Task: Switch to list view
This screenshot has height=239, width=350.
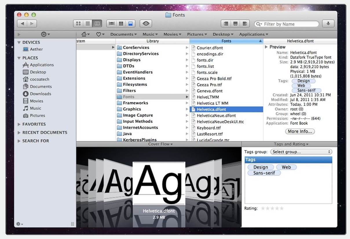Action: tap(88, 24)
